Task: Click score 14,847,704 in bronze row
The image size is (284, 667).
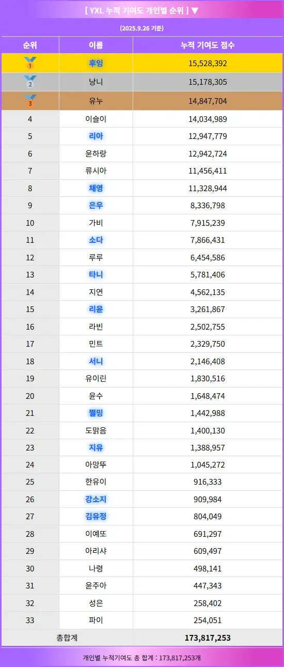Action: 208,101
